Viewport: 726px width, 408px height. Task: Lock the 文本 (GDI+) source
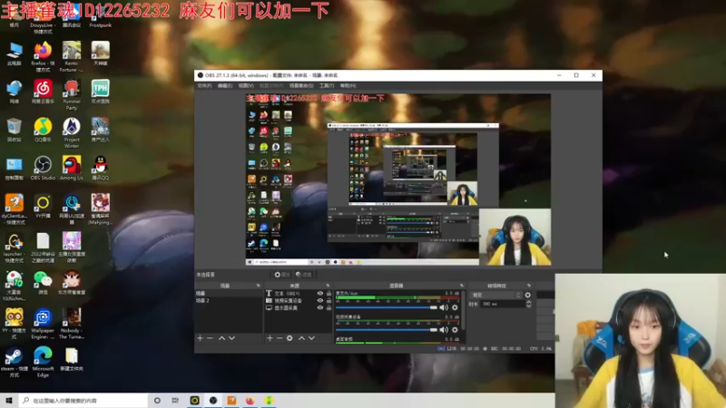click(x=329, y=293)
